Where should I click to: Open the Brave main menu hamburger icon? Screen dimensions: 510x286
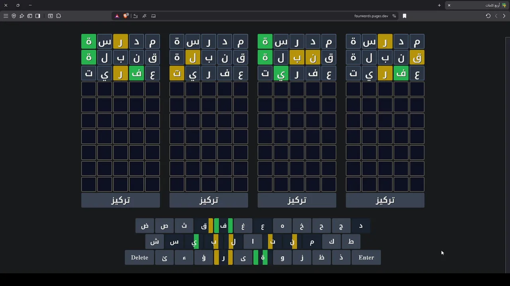pos(6,16)
